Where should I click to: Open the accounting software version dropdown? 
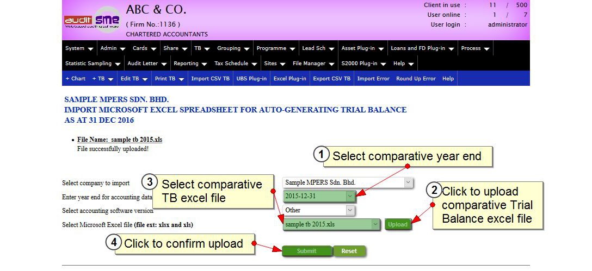(319, 210)
